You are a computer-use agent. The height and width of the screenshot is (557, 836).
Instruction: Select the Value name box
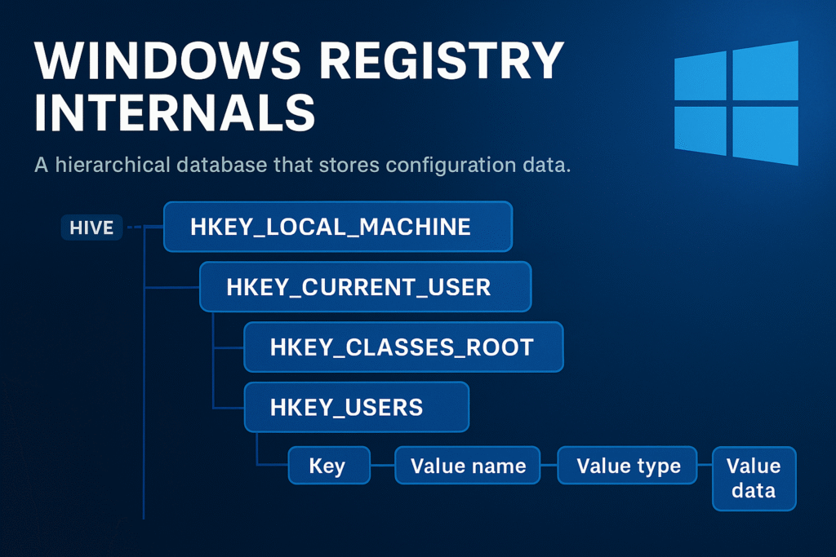coord(468,466)
